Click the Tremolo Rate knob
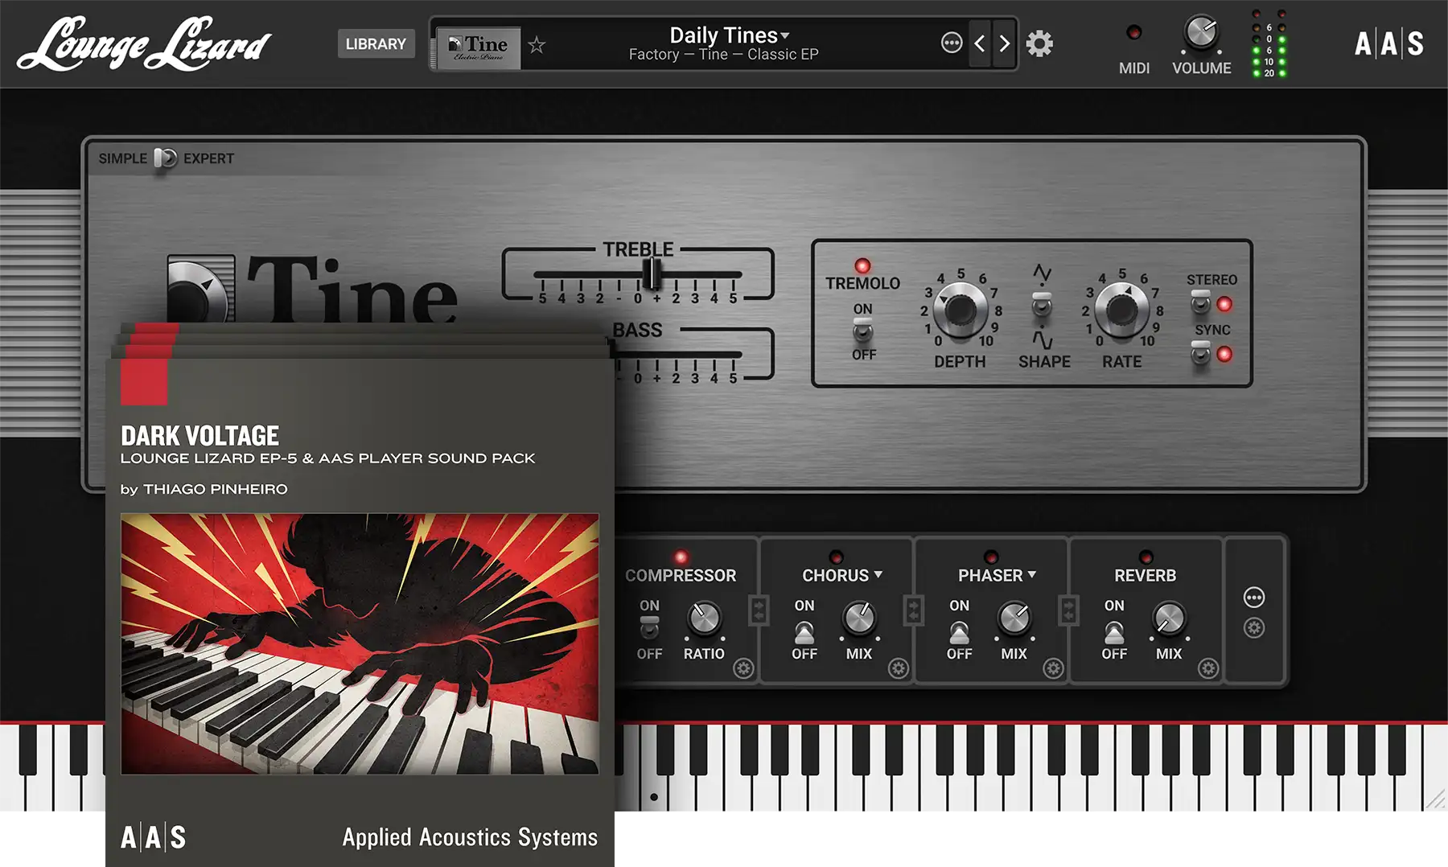 pos(1122,310)
